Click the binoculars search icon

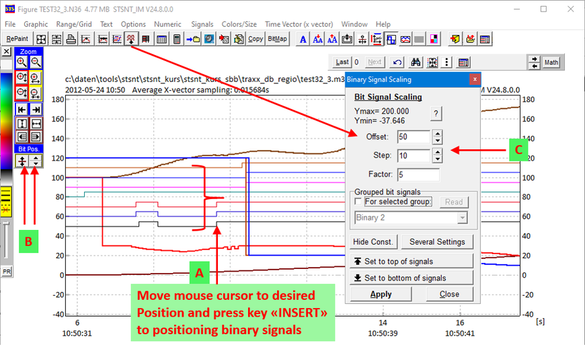[416, 63]
